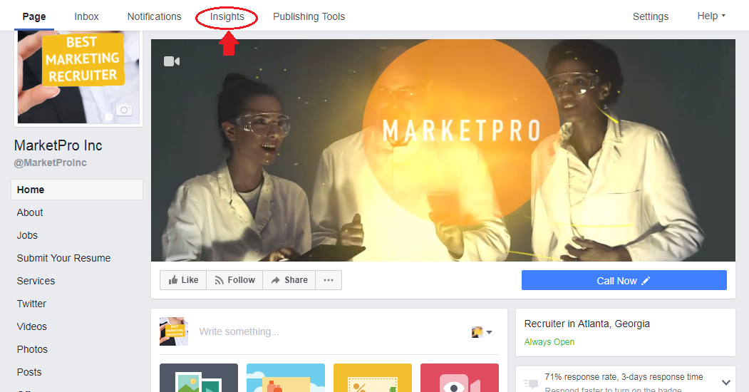Click the MarketPro Inc page name

[x=58, y=145]
